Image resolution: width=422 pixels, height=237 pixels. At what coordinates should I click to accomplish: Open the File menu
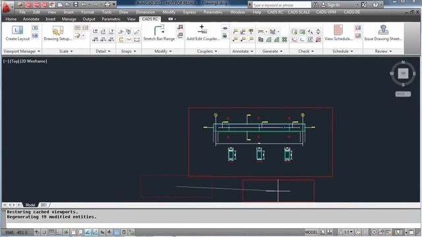[22, 12]
